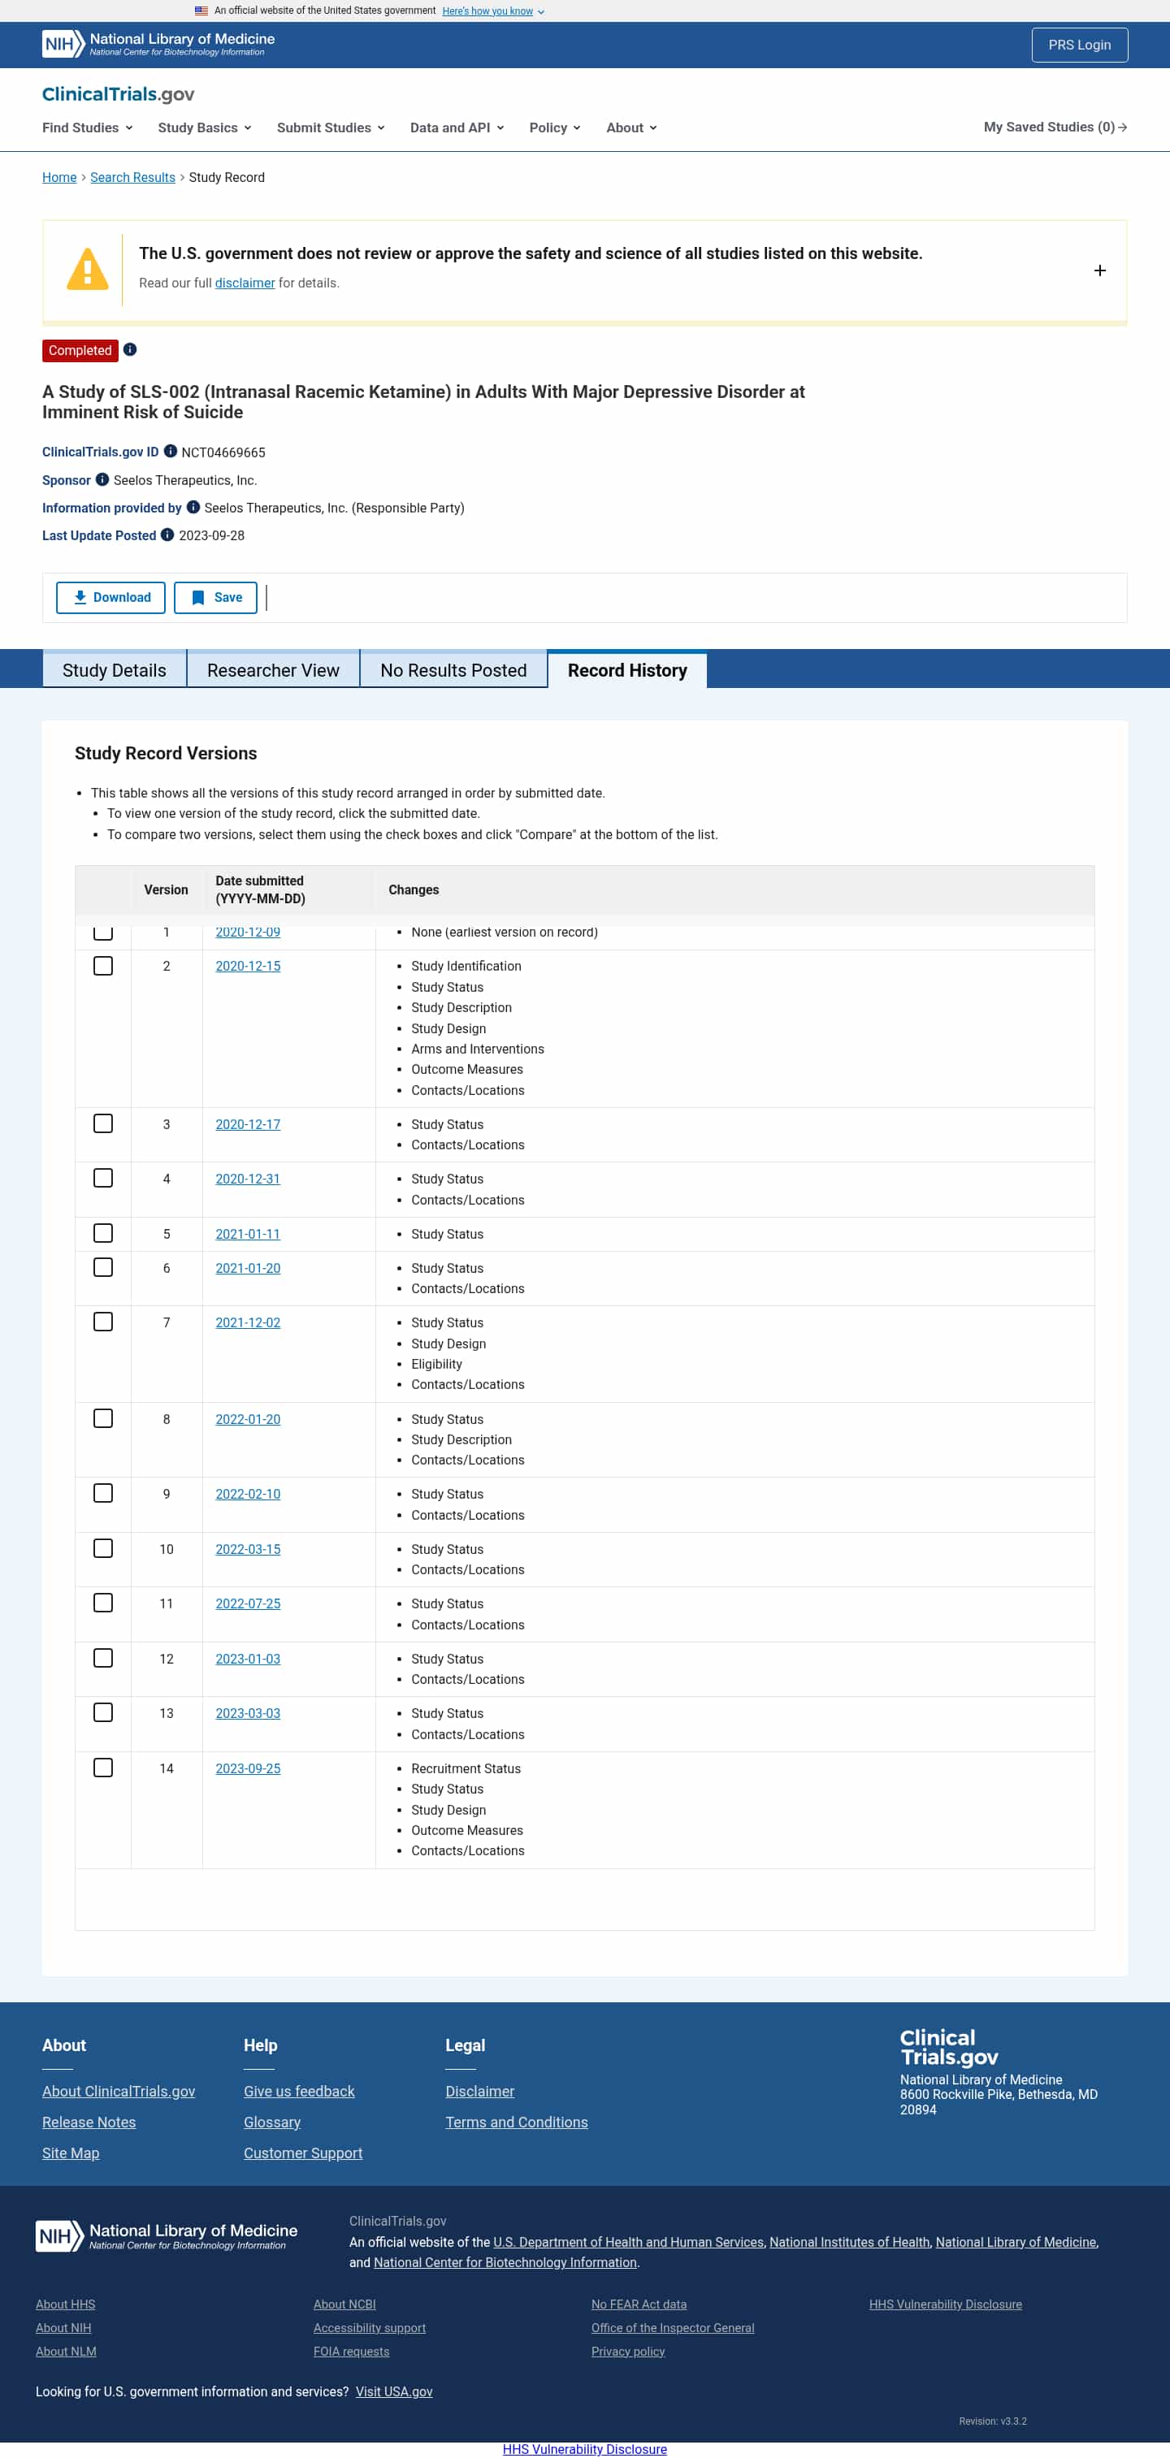
Task: Click the info icon next to Sponsor
Action: [x=102, y=480]
